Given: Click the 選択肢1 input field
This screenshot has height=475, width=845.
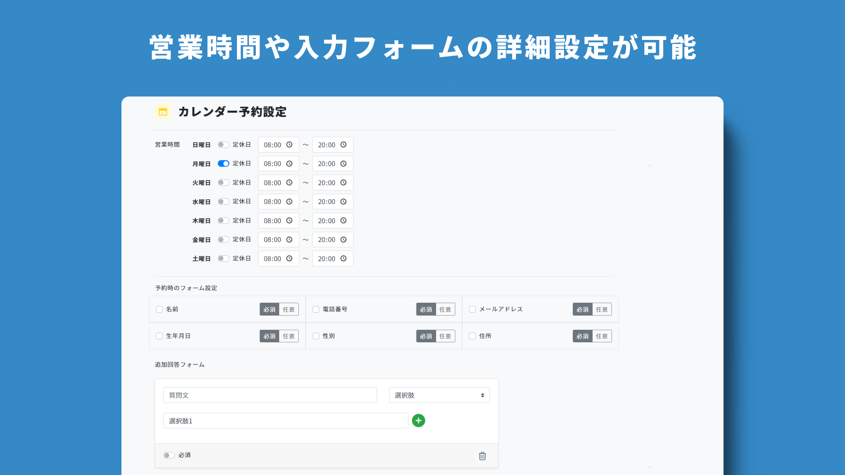Looking at the screenshot, I should 286,421.
